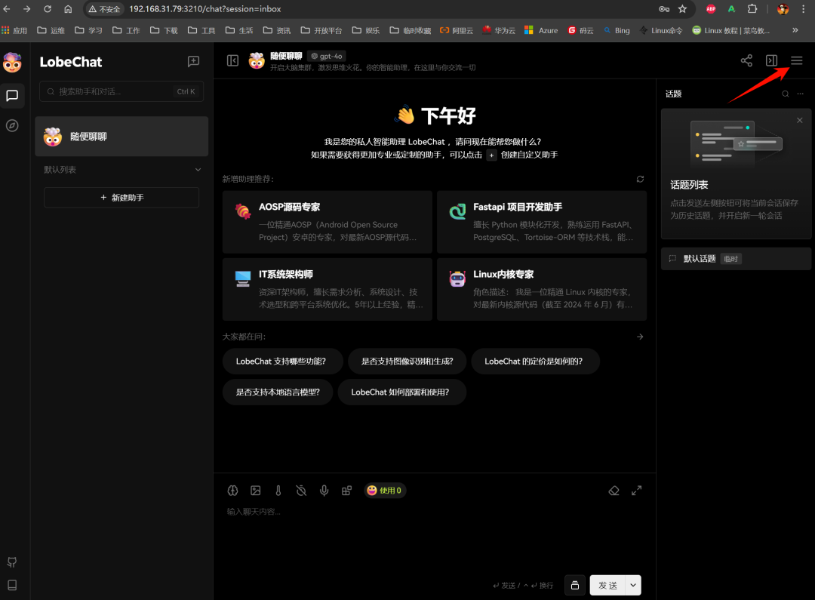Ask 是否支持本地语言模型?
Screen dimensions: 815x600
[x=278, y=392]
